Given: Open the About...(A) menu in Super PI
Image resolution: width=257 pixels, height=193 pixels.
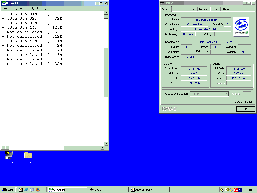Looking at the screenshot, I should point(27,8).
